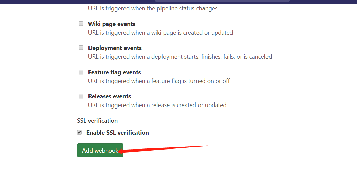Tick the Feature flag events checkbox

click(x=81, y=72)
